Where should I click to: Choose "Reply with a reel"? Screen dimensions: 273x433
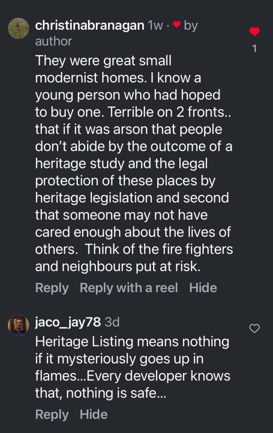click(x=128, y=288)
